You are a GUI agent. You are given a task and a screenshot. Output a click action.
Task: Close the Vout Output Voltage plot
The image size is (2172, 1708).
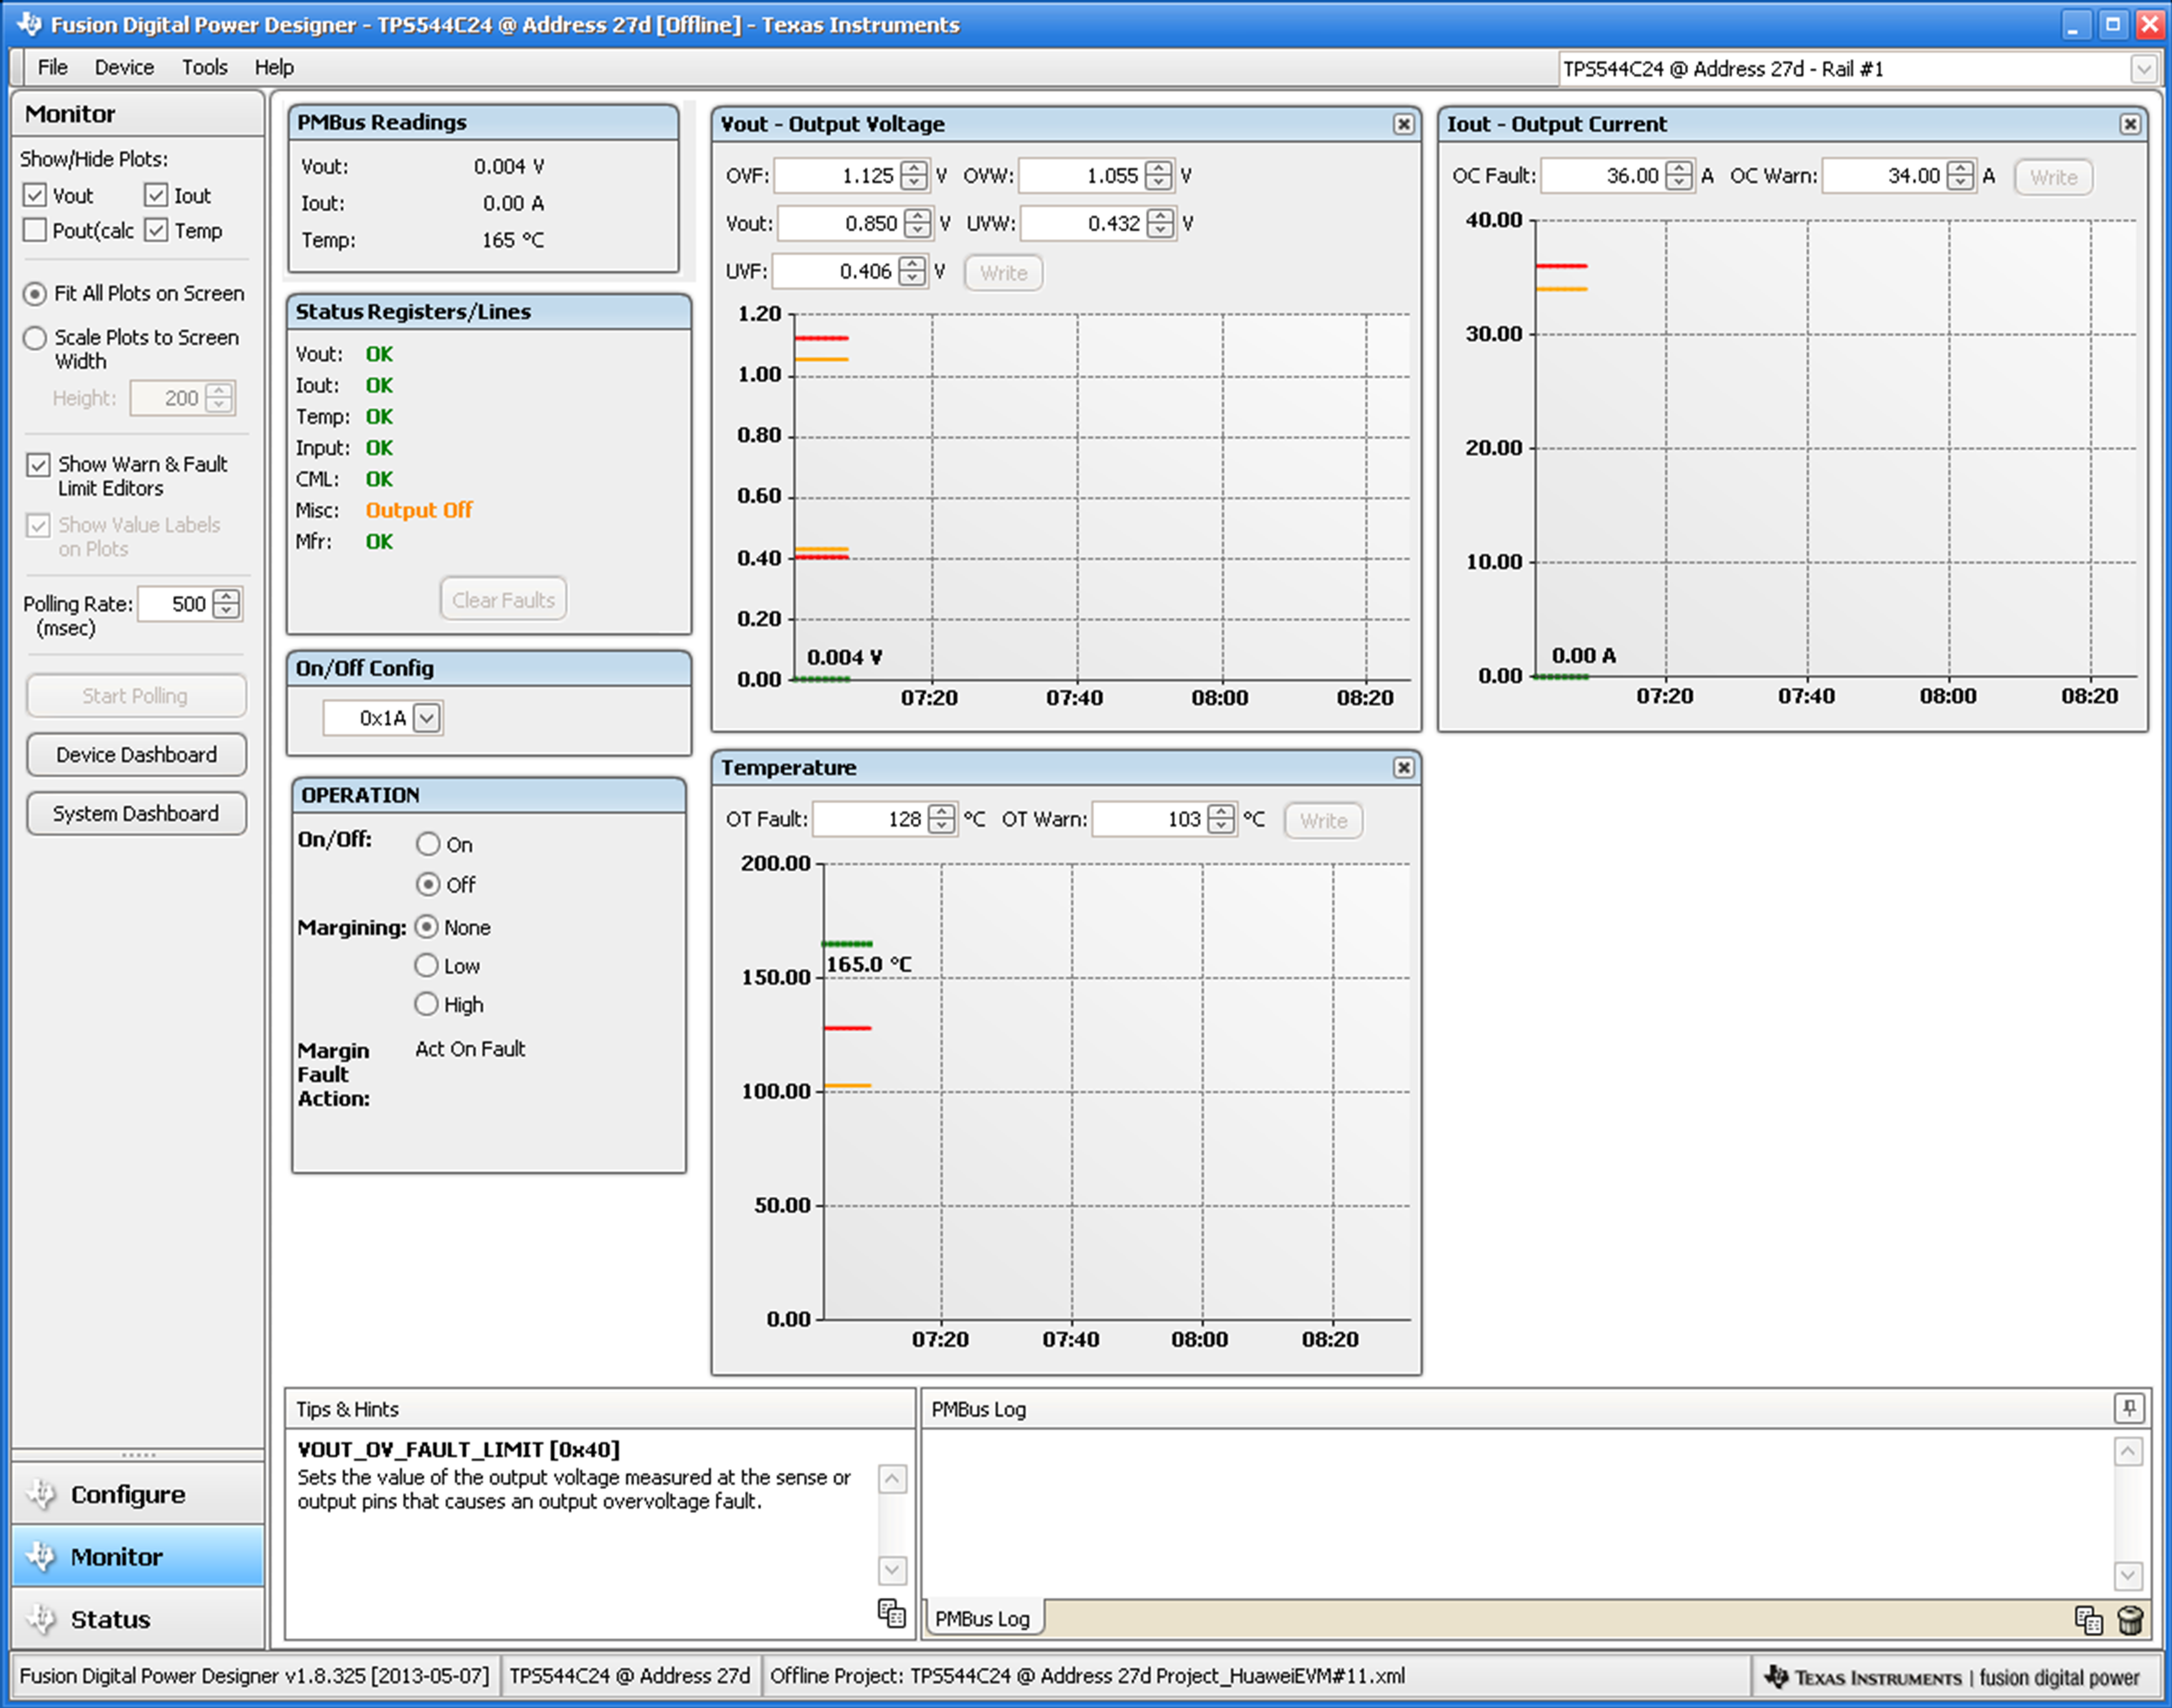click(1403, 124)
